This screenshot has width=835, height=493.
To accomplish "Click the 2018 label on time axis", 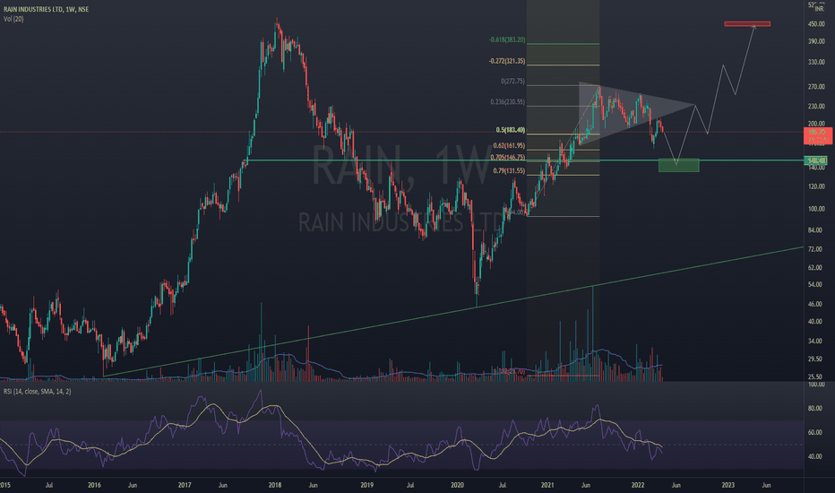I will [x=275, y=486].
